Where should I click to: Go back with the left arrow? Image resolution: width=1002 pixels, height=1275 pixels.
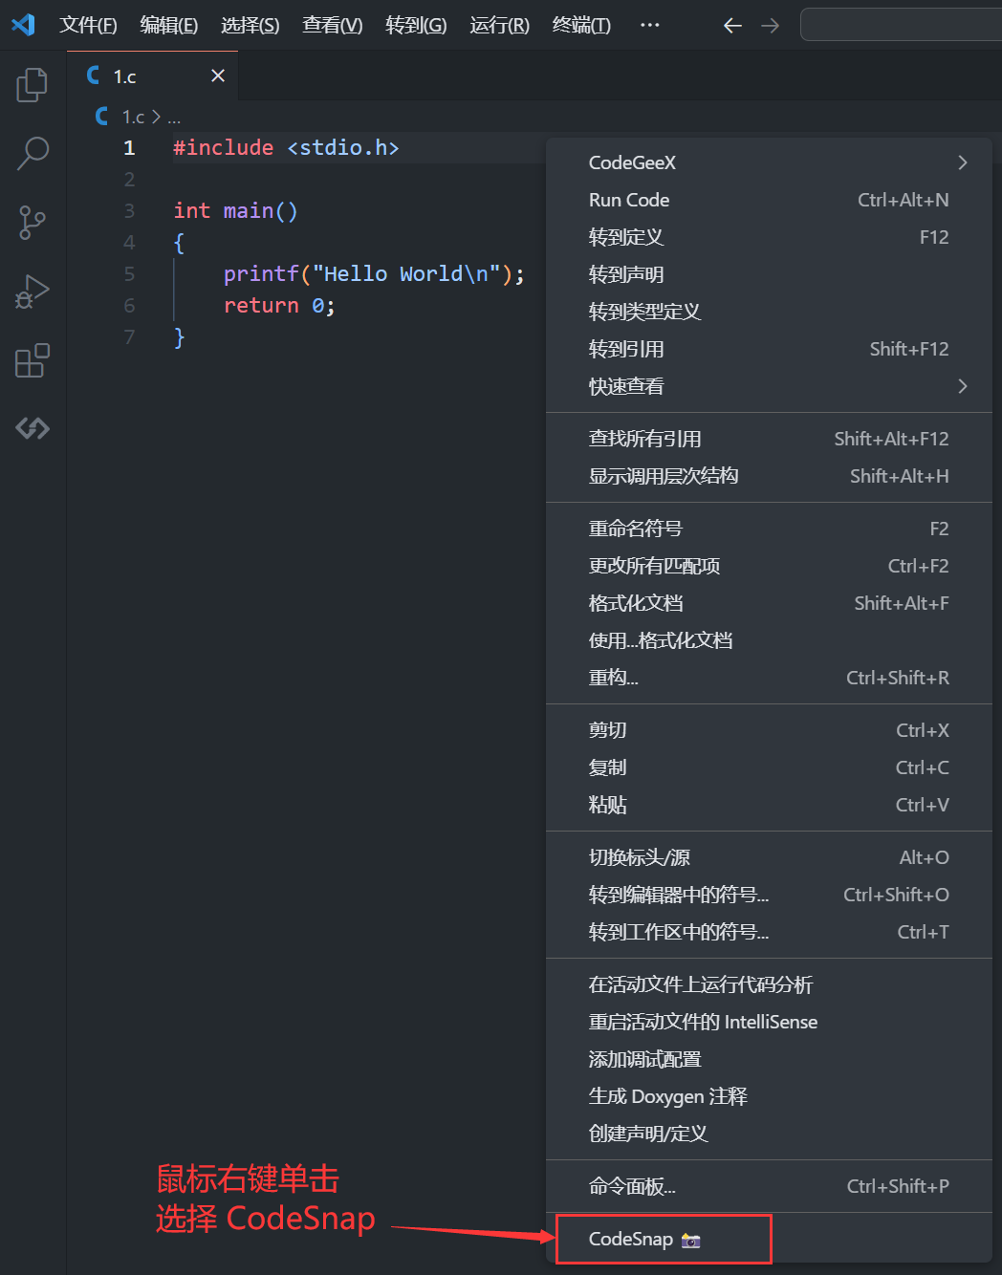click(x=732, y=25)
